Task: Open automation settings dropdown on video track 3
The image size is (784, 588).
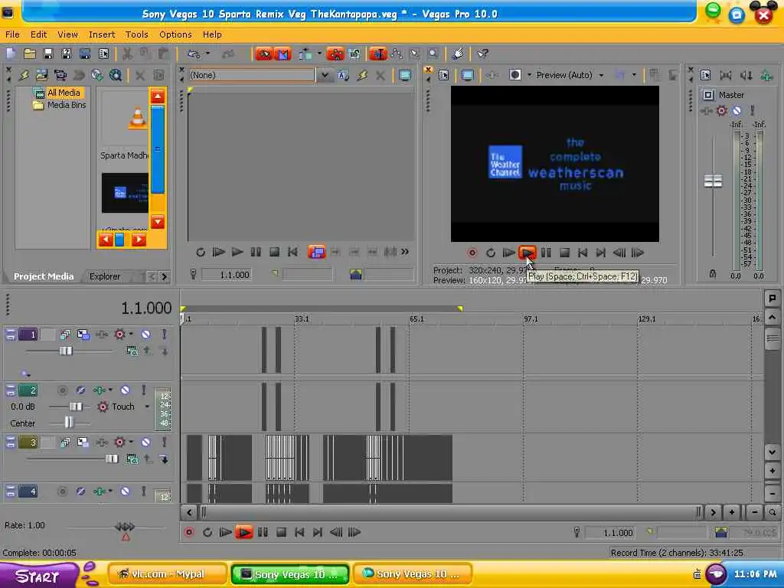Action: pyautogui.click(x=131, y=442)
